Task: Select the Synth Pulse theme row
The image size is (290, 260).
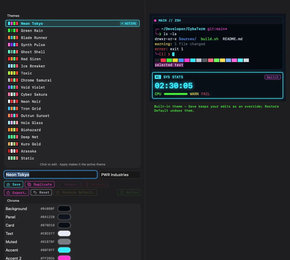Action: (x=72, y=45)
